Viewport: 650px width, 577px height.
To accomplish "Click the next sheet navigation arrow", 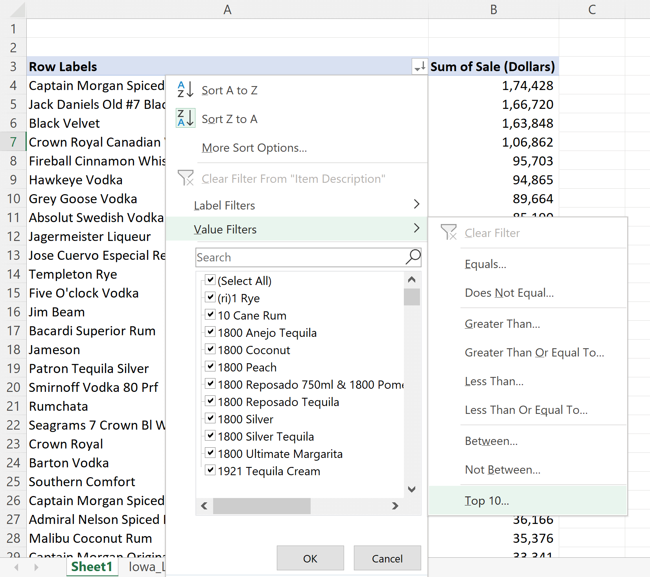I will 36,567.
